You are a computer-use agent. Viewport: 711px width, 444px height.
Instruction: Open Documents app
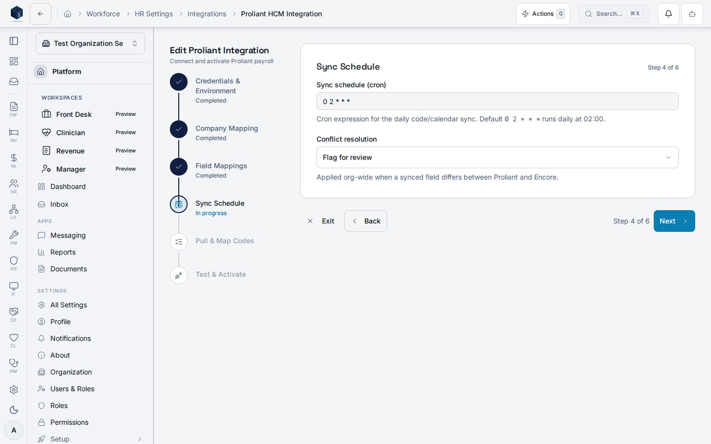click(90, 269)
